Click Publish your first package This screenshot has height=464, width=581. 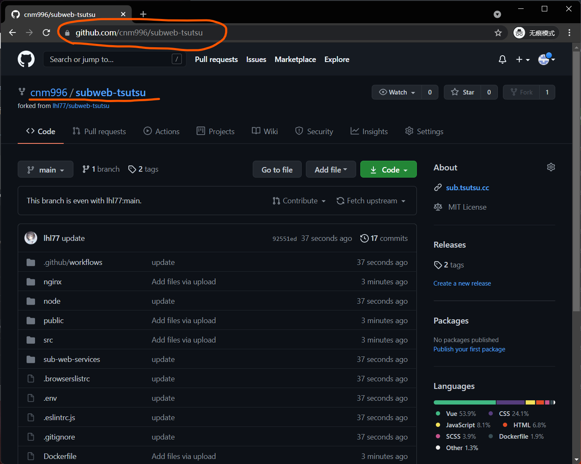[x=469, y=349]
